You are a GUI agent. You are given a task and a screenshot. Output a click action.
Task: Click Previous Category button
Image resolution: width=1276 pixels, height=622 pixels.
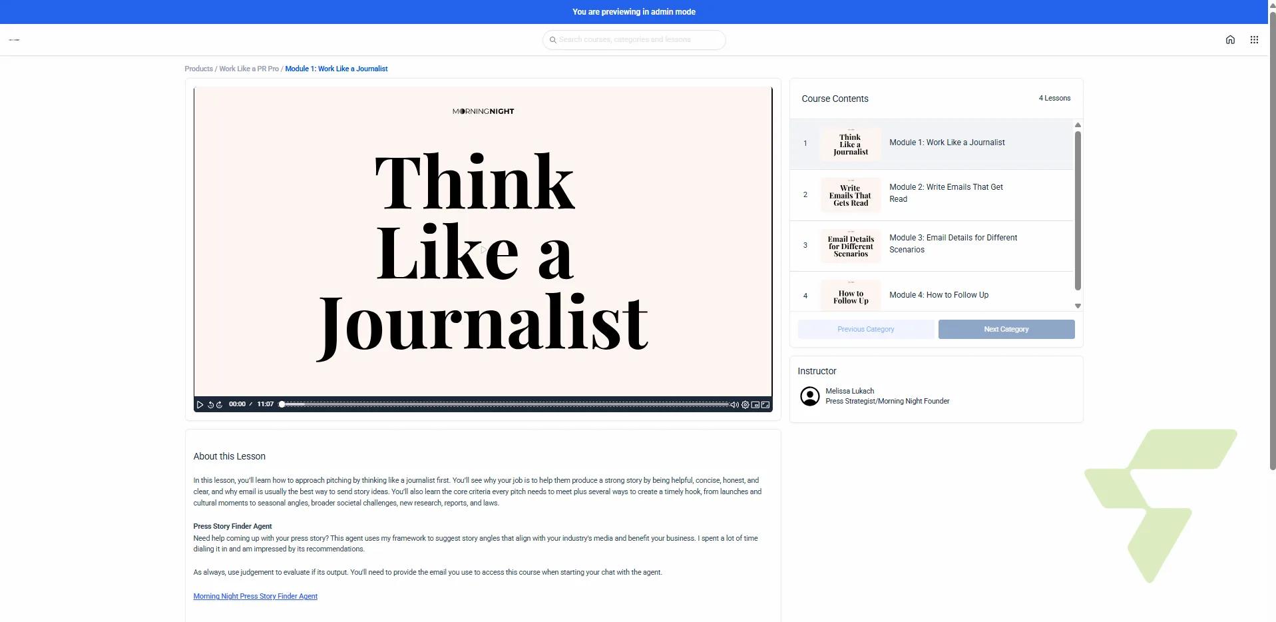click(x=866, y=329)
